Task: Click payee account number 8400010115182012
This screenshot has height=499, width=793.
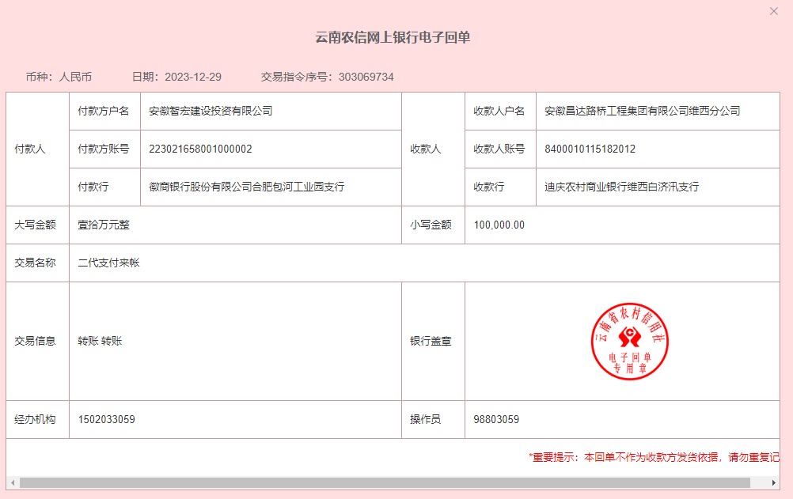Action: pyautogui.click(x=590, y=149)
